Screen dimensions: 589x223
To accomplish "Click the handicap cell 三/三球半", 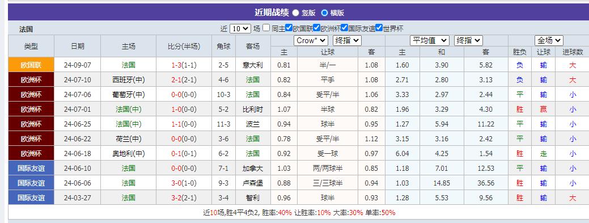I will 328,183.
